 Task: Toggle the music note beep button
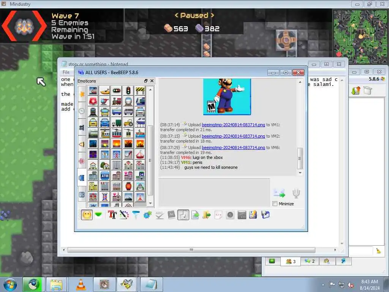[183, 215]
